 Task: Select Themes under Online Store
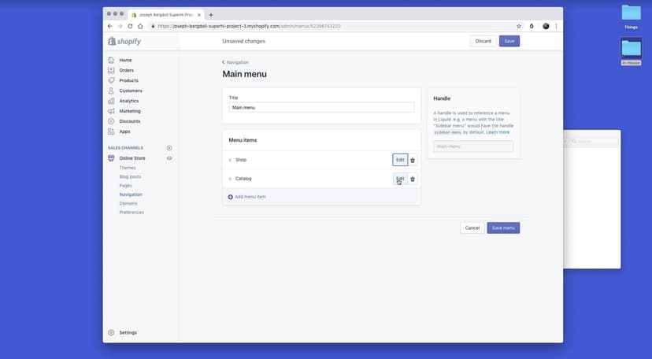[128, 168]
